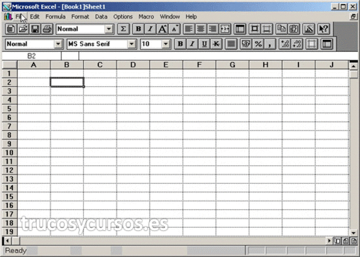Viewport: 360px width, 257px height.
Task: Click the Print icon
Action: pos(47,29)
